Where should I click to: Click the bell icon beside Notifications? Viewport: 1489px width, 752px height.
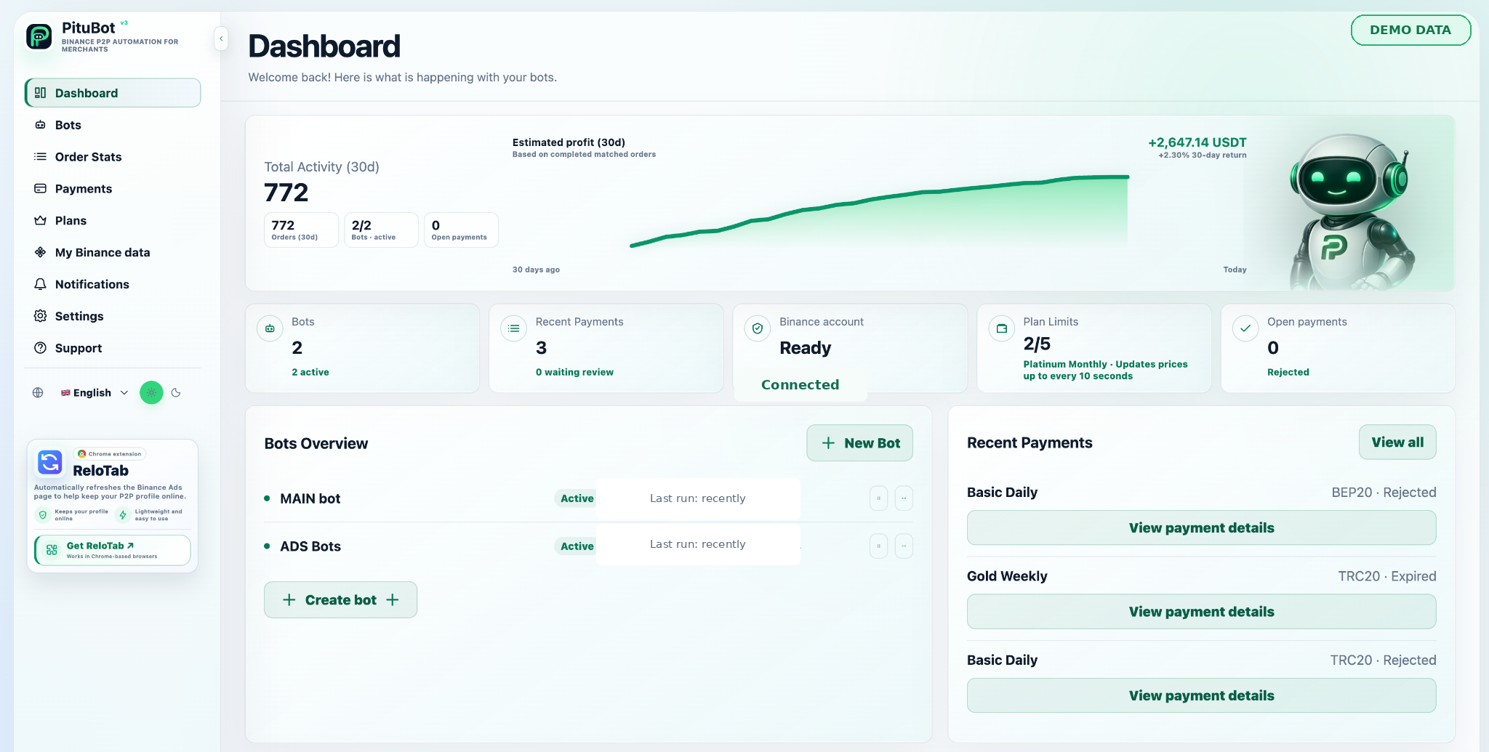coord(41,284)
